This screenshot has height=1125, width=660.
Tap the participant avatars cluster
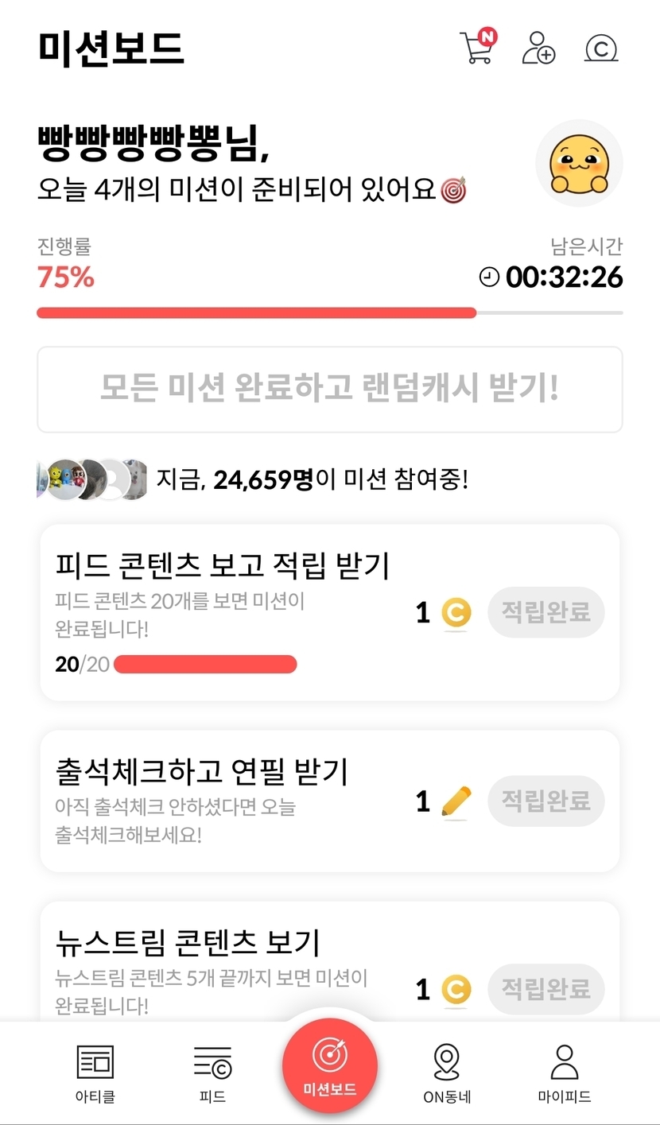(92, 479)
